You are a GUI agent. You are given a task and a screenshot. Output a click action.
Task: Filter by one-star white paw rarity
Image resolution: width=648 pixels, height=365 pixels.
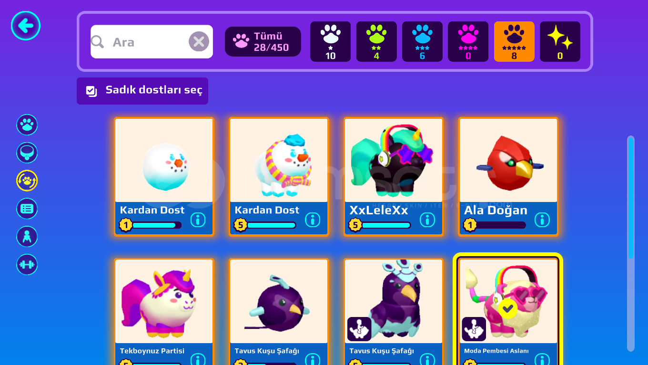click(330, 42)
